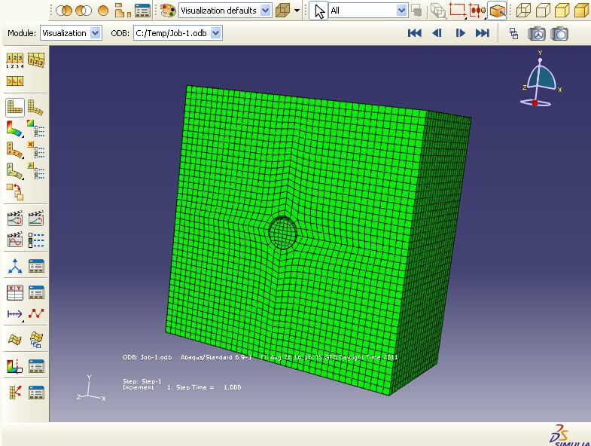The image size is (591, 446).
Task: Open selection filter 'All' dropdown
Action: tap(401, 11)
